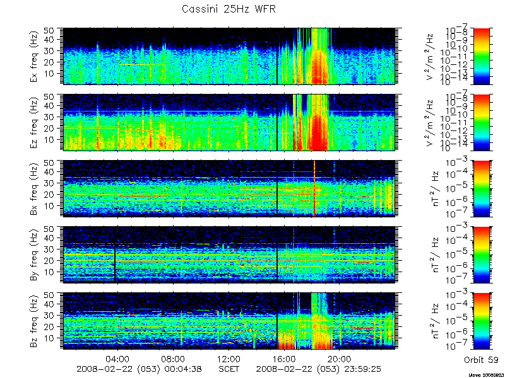Click the "20:00" time tick label
This screenshot has width=505, height=378.
[340, 358]
